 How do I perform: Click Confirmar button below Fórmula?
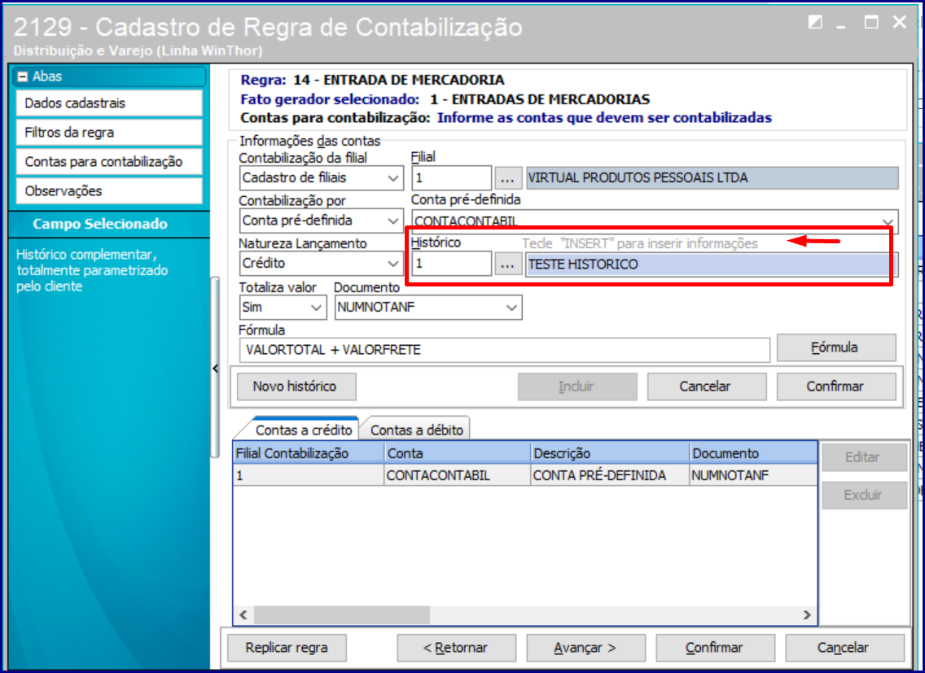point(836,387)
